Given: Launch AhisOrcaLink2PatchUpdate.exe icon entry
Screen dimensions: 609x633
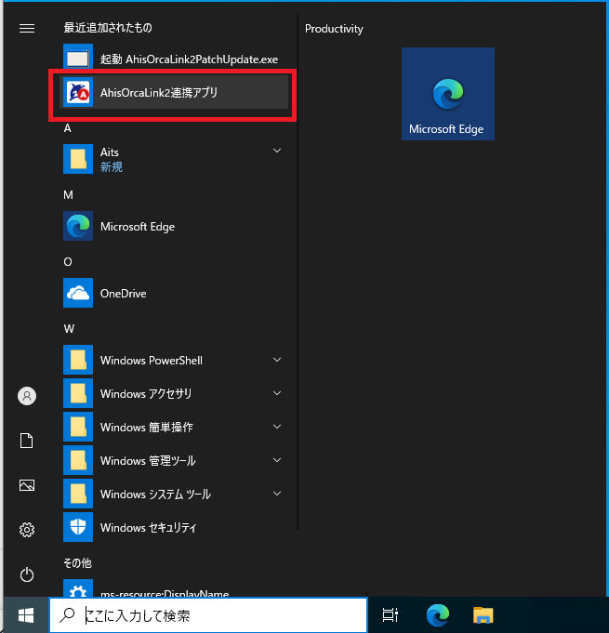Looking at the screenshot, I should [x=78, y=59].
